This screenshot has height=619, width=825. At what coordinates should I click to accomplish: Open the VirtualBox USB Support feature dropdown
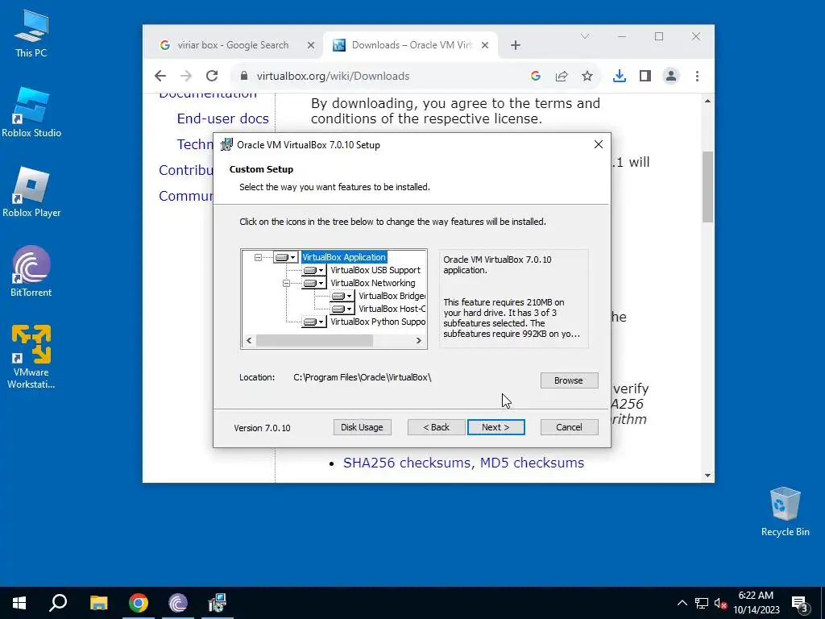[314, 270]
